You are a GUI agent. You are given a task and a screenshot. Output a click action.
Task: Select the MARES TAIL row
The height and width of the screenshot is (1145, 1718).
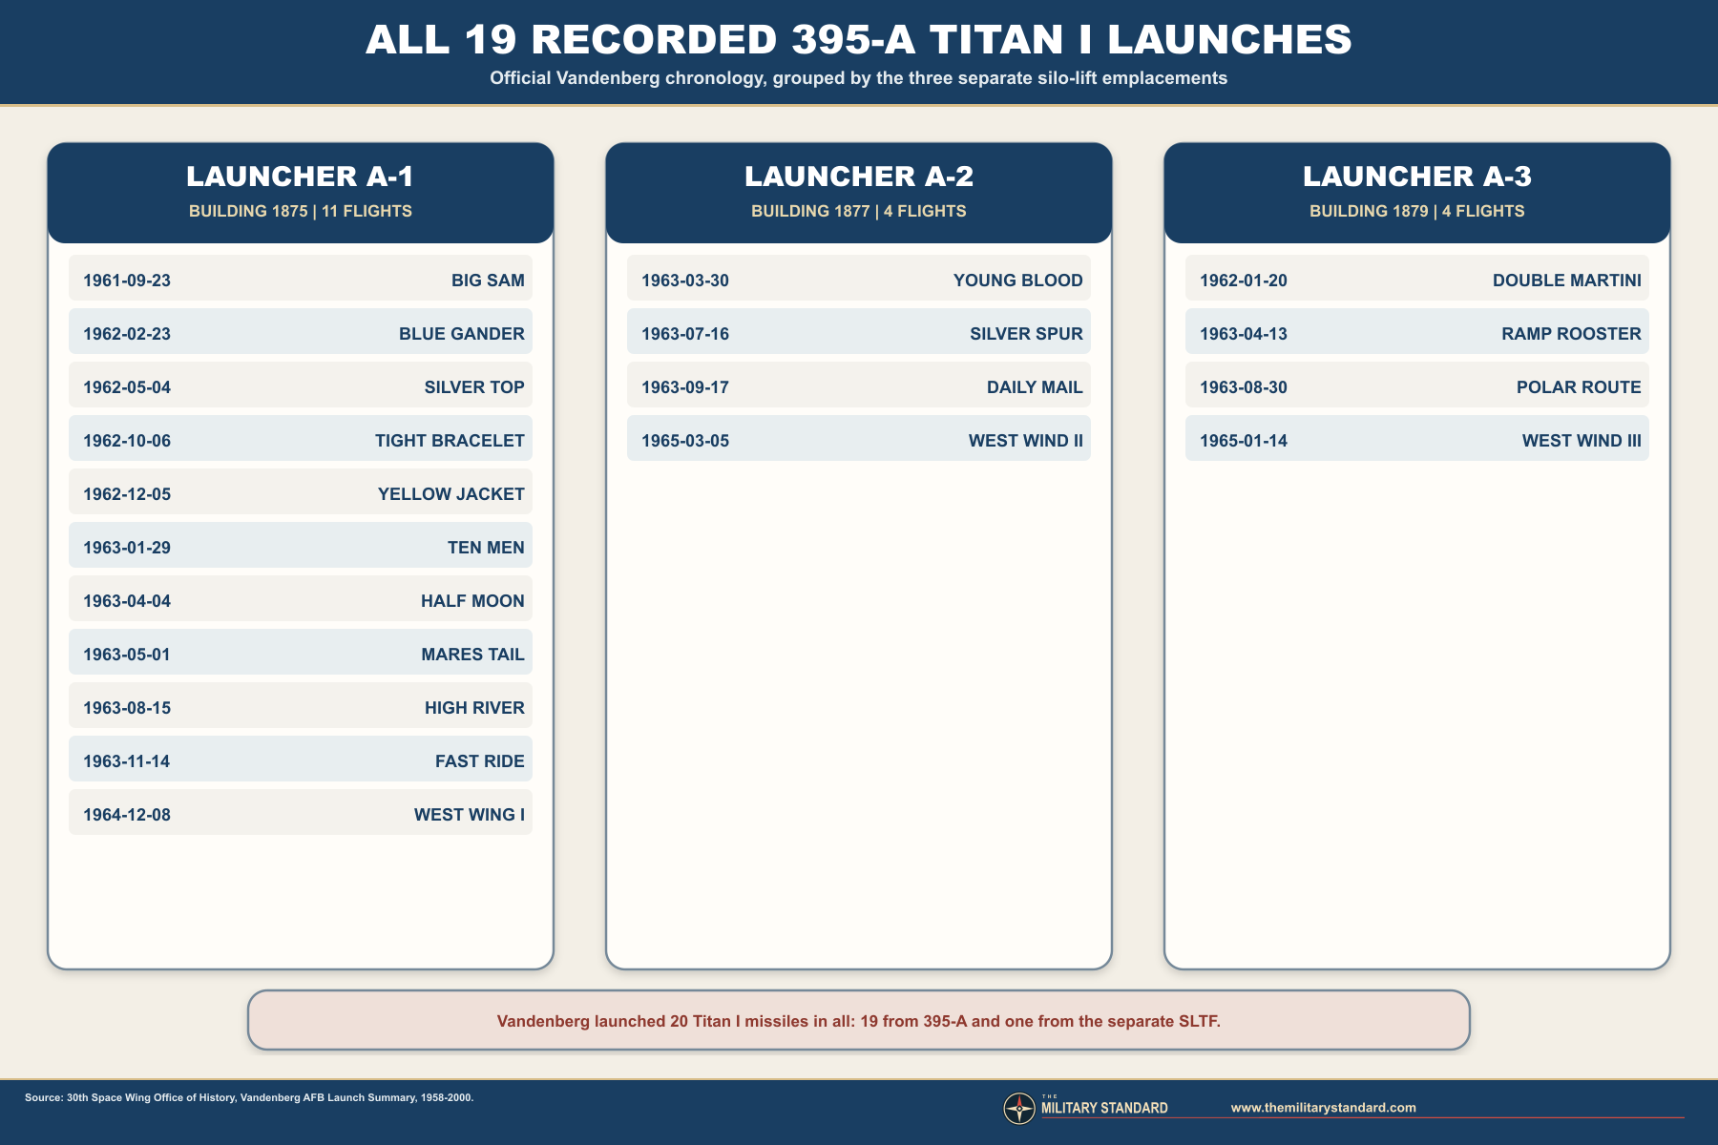tap(301, 652)
